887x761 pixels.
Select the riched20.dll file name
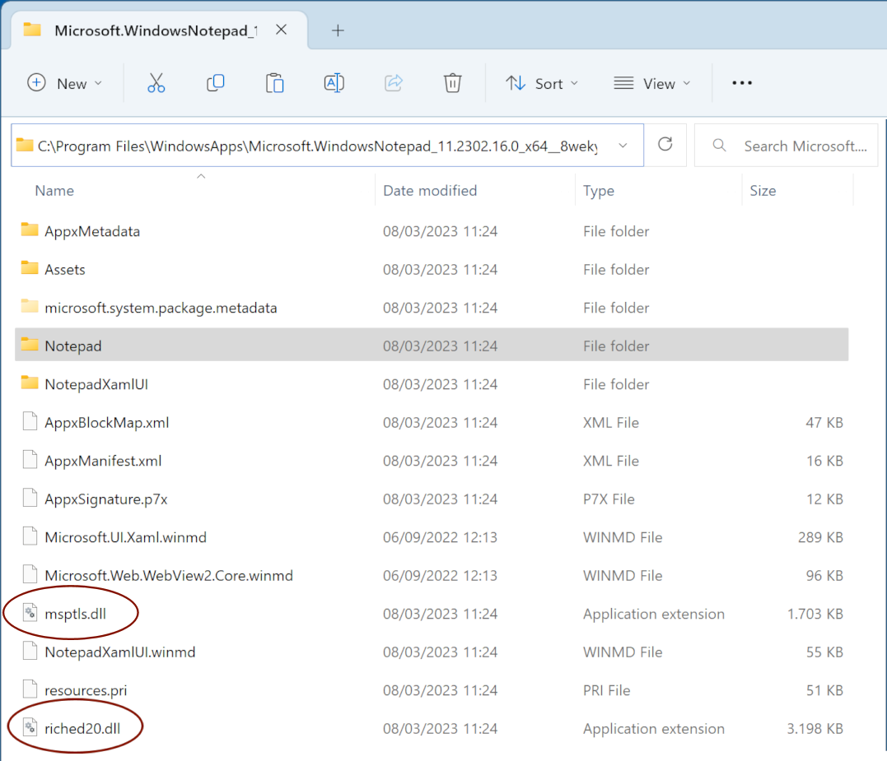tap(82, 729)
